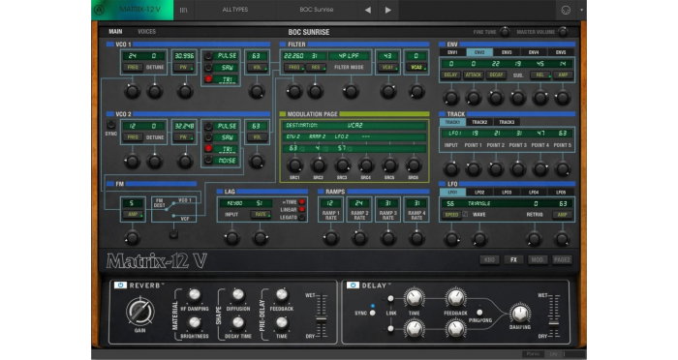The width and height of the screenshot is (678, 360).
Task: Click the Track Point 5 knob
Action: [x=562, y=169]
